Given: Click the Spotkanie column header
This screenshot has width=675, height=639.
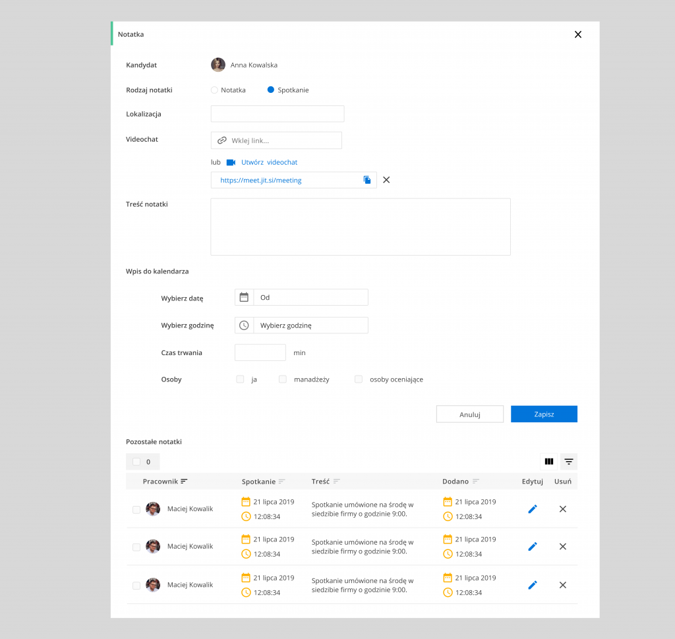Looking at the screenshot, I should [x=258, y=482].
